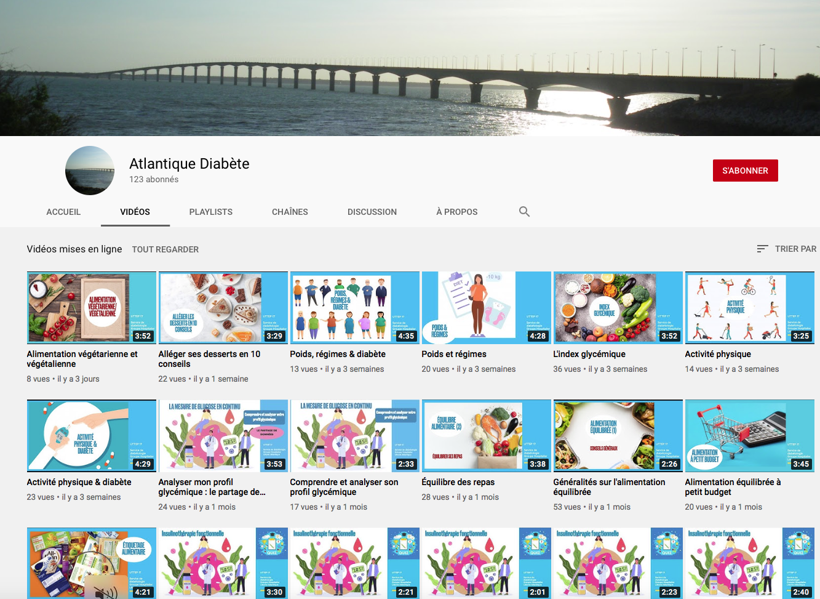Image resolution: width=820 pixels, height=599 pixels.
Task: Click the Atlantique Diabète channel avatar
Action: click(90, 171)
